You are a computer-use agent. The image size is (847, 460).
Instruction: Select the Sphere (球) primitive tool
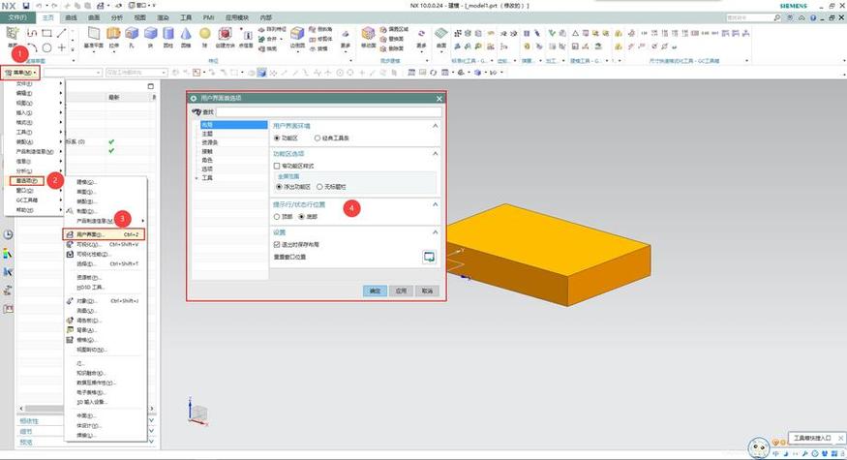pos(204,38)
